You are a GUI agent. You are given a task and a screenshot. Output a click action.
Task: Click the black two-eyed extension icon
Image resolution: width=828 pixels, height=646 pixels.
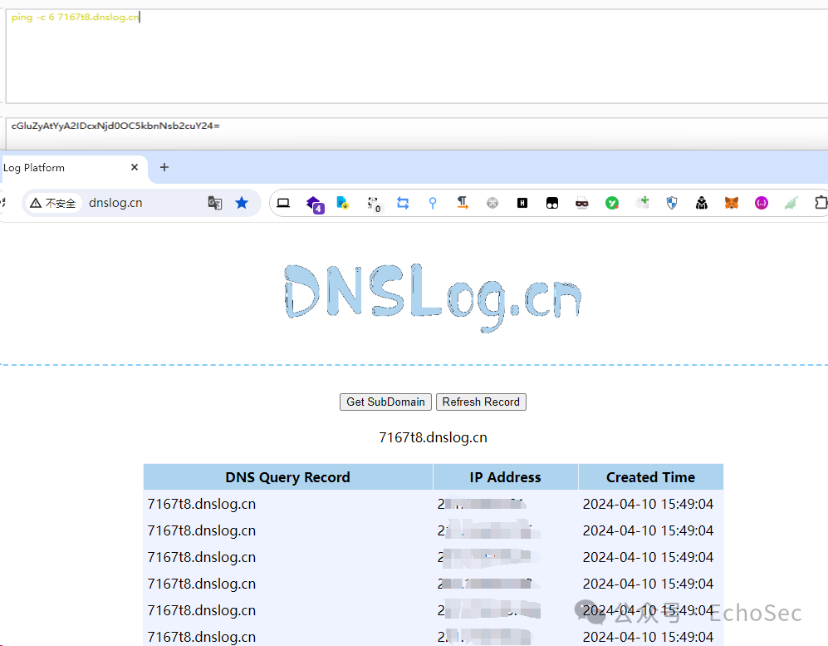(551, 203)
